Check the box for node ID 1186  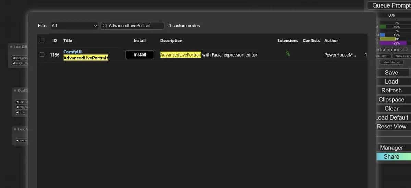tap(42, 54)
